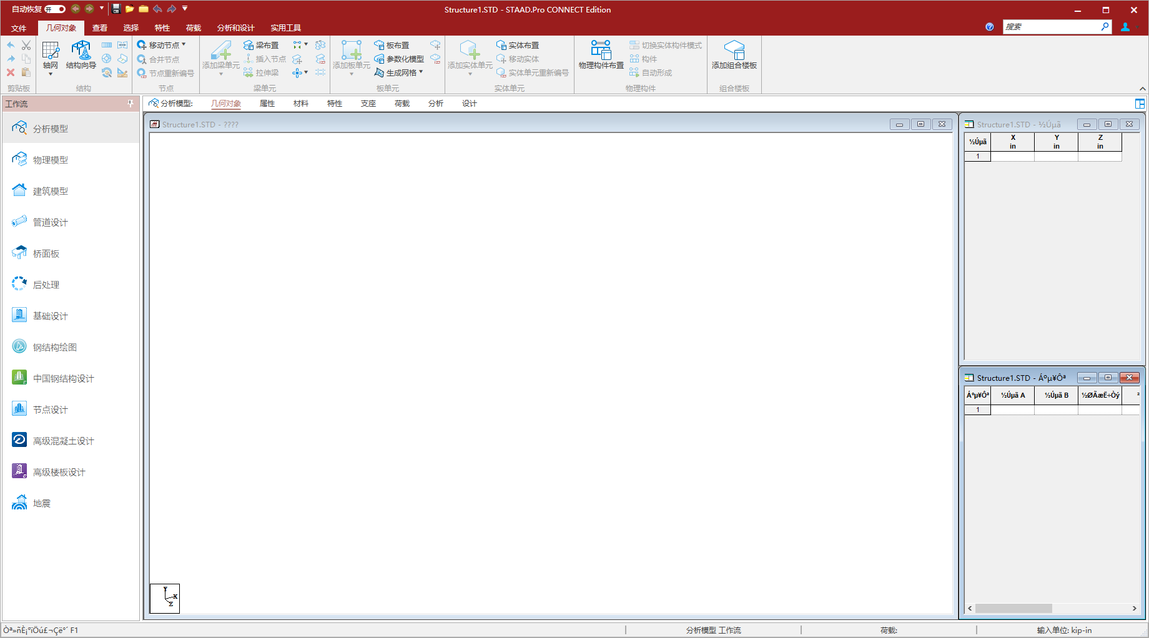The width and height of the screenshot is (1149, 638).
Task: Click the 添加实体单元 add solid icon
Action: (470, 51)
